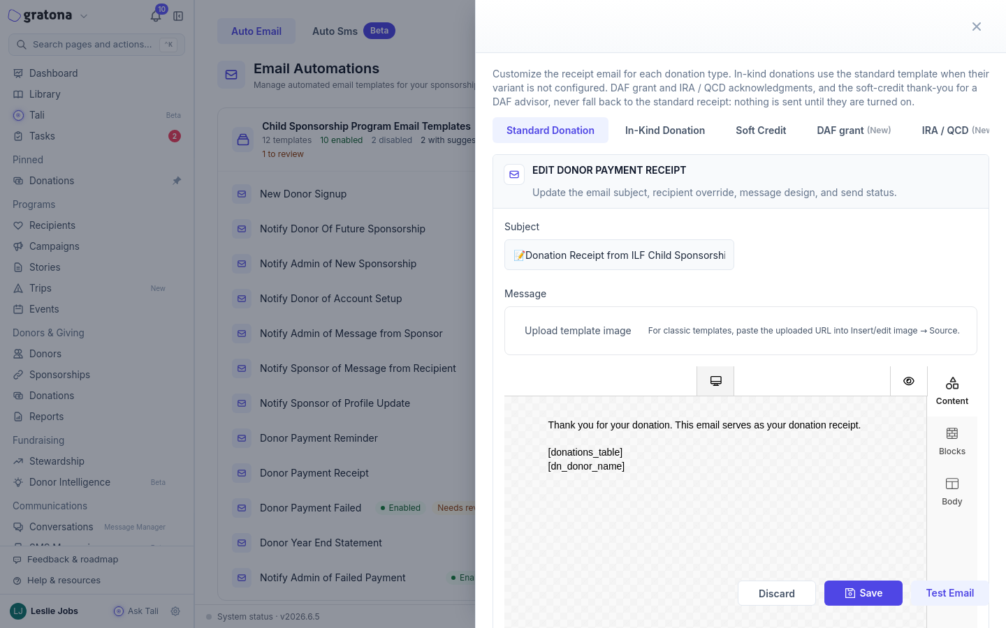Viewport: 1006px width, 628px height.
Task: Collapse the sidebar panel icon
Action: [178, 16]
